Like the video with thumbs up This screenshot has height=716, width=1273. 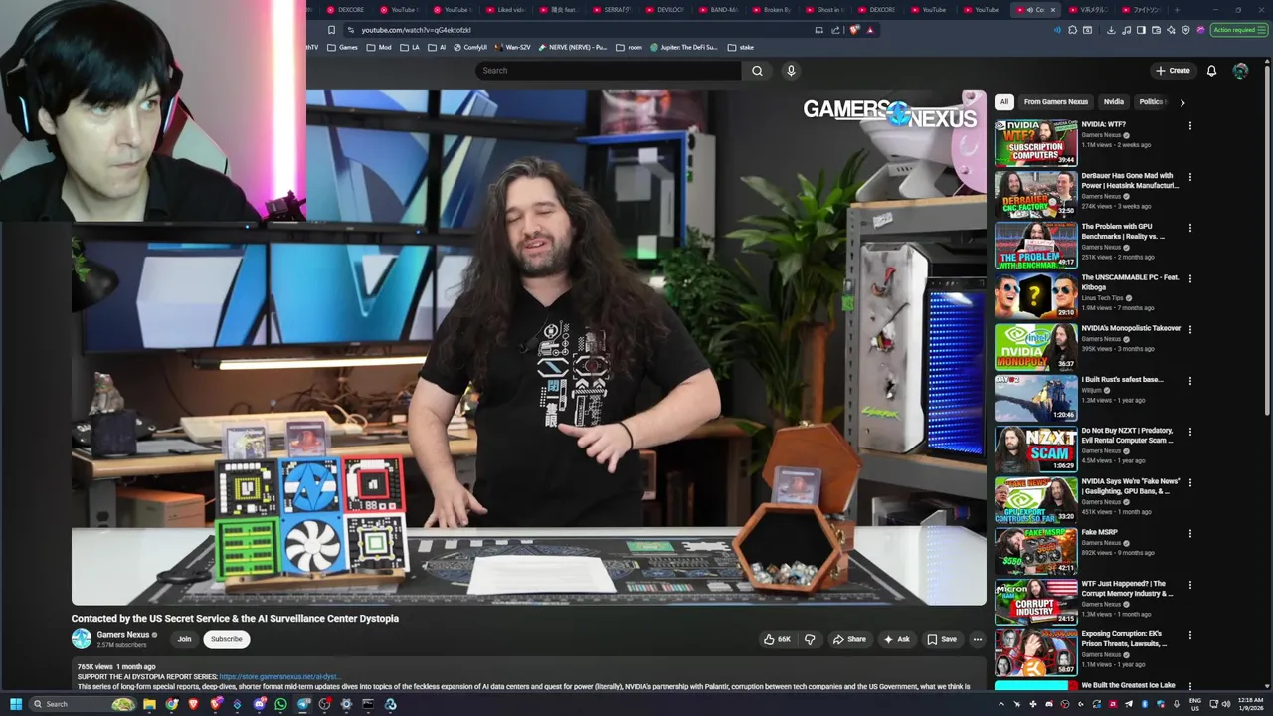click(777, 639)
